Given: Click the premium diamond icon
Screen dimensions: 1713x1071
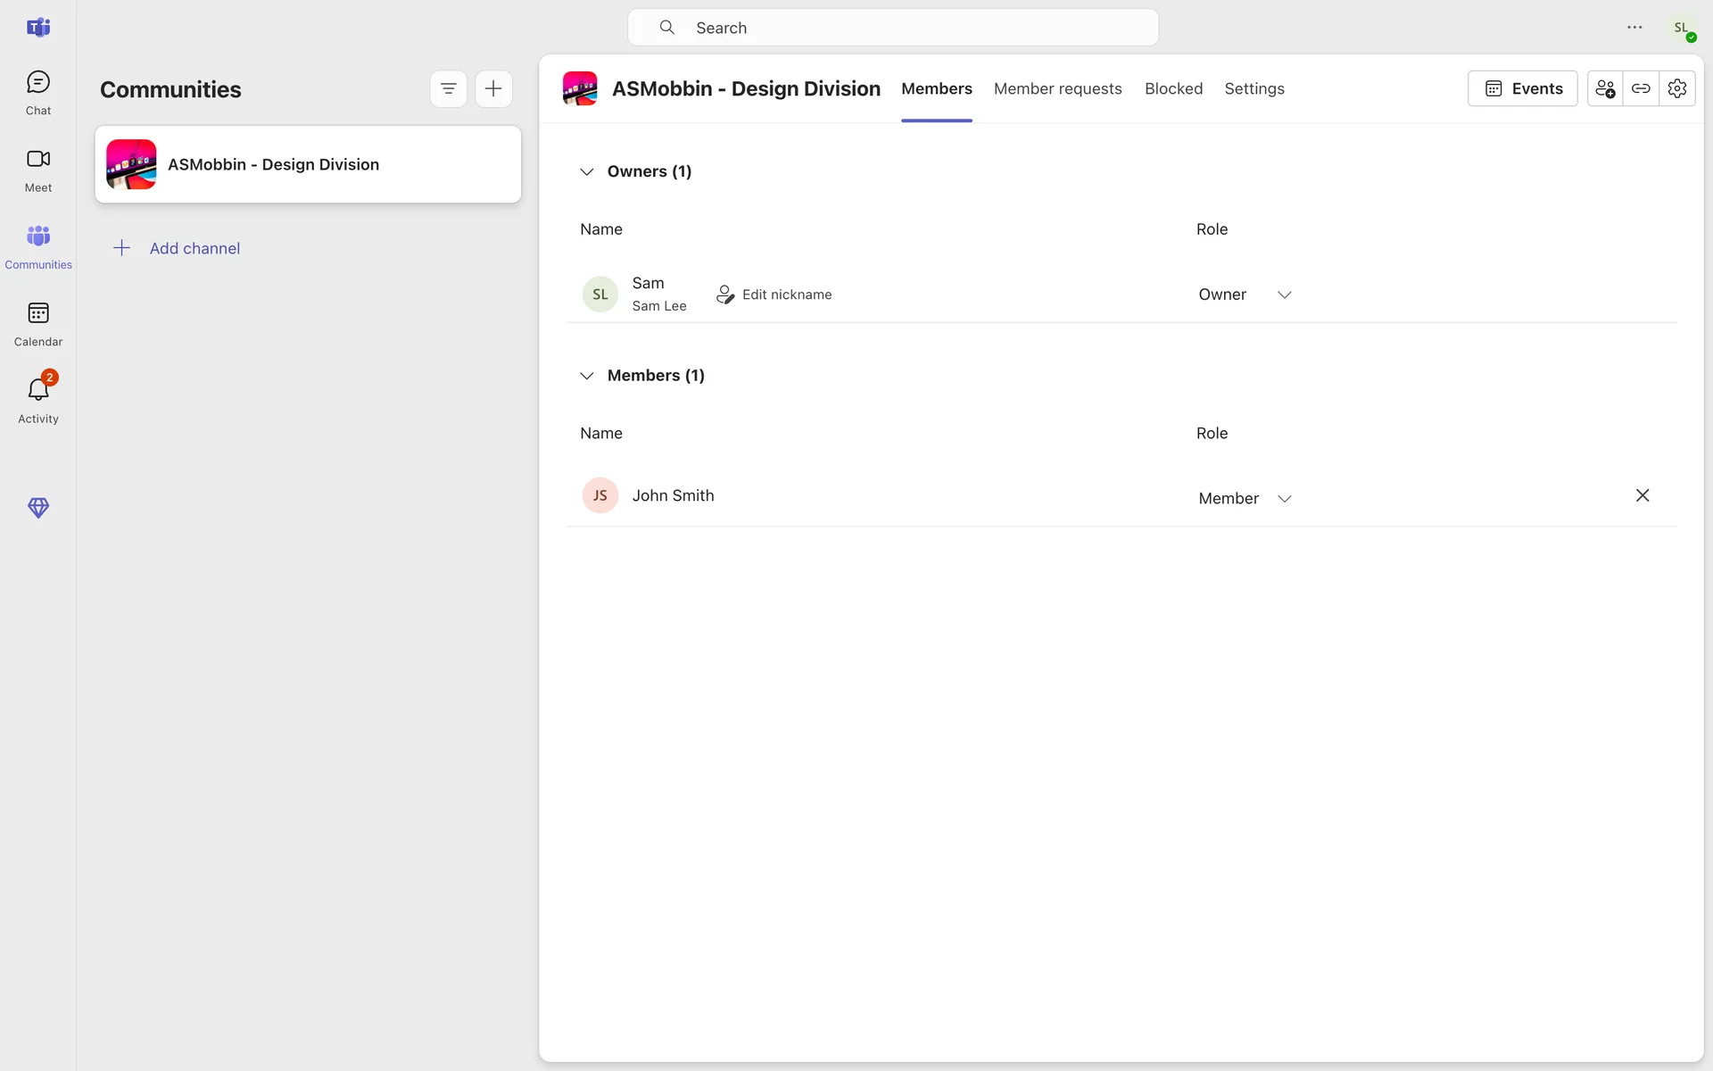Looking at the screenshot, I should [37, 508].
